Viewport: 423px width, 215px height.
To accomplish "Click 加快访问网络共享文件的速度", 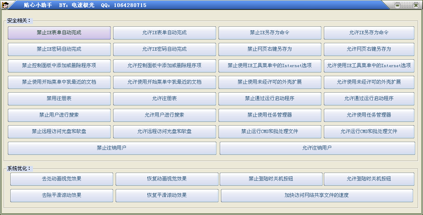I will point(317,196).
